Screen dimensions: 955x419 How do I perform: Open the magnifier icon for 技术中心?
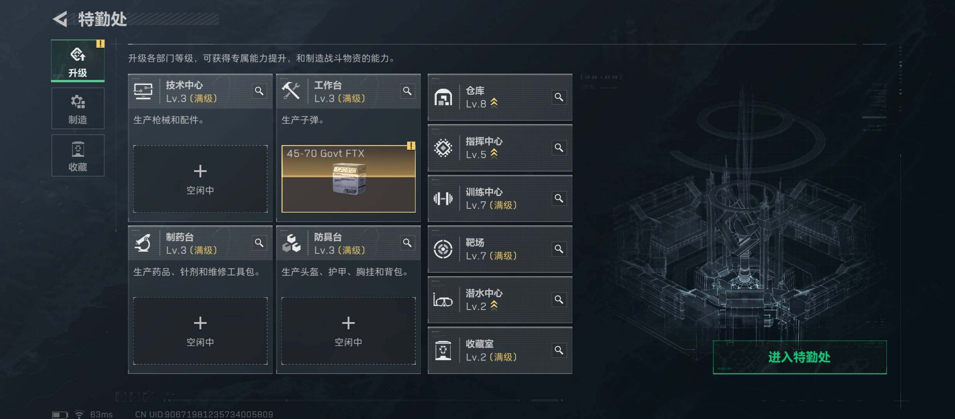tap(259, 91)
